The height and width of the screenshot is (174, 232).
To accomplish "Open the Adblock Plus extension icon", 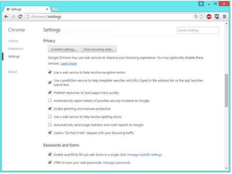I will [209, 17].
